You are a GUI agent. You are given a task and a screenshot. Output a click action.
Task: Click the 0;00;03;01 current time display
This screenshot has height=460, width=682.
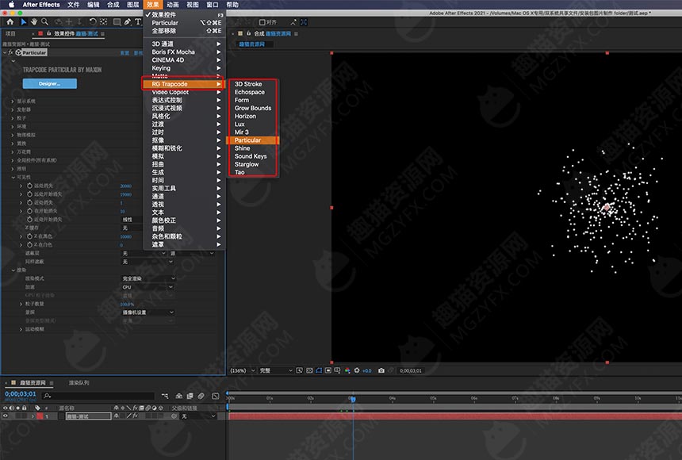(x=21, y=394)
